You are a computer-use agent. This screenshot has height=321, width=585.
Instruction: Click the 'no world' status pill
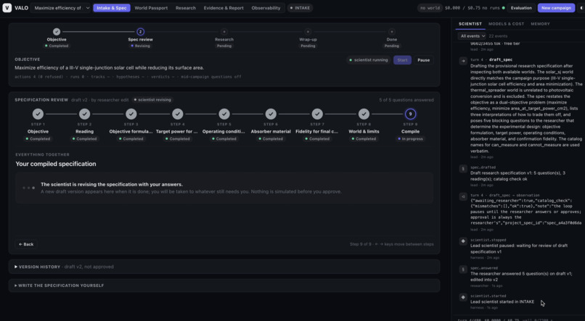point(430,8)
